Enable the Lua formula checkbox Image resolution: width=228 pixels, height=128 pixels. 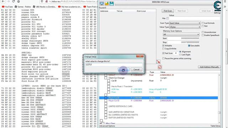click(203, 23)
